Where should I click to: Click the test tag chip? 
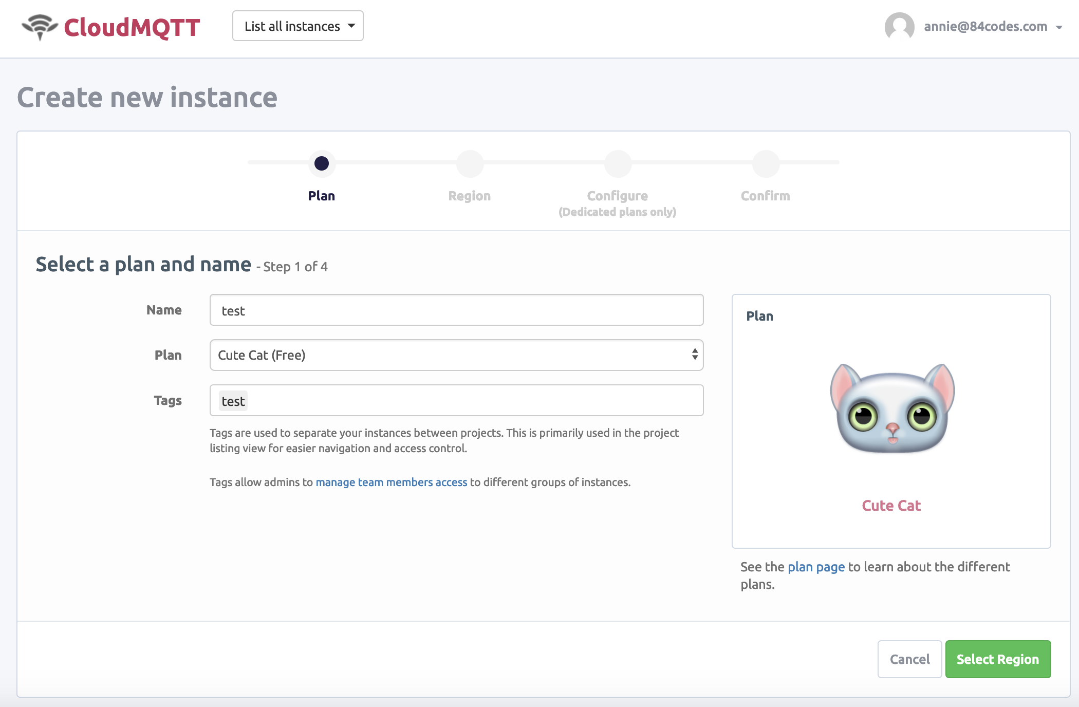[233, 401]
